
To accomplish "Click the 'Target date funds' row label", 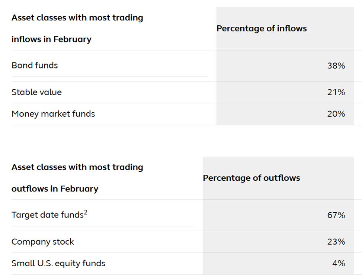I will (47, 215).
